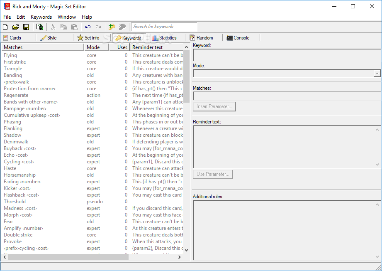This screenshot has width=382, height=271.
Task: Save the set with floppy icon
Action: coord(26,27)
